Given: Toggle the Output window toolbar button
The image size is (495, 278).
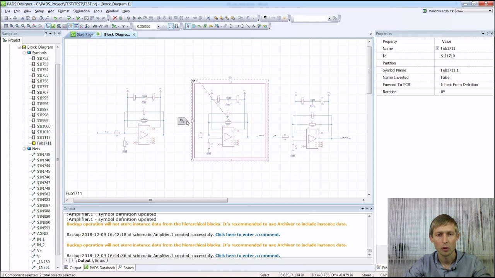Looking at the screenshot, I should pos(76,26).
